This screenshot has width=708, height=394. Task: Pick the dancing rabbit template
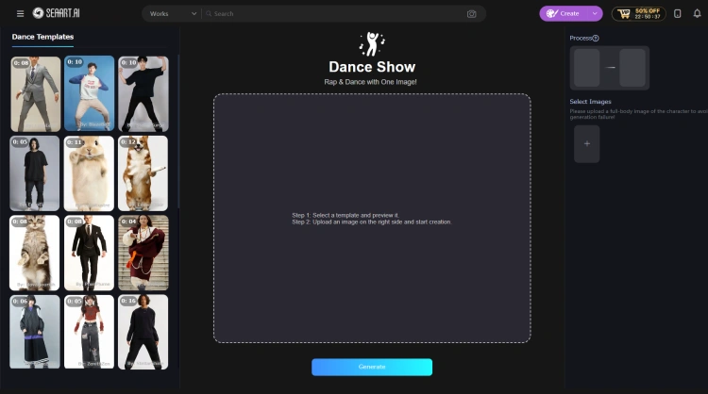[89, 173]
